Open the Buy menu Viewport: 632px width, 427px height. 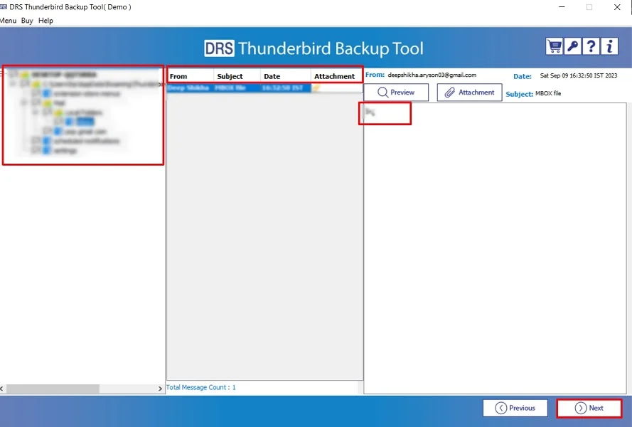[x=26, y=21]
